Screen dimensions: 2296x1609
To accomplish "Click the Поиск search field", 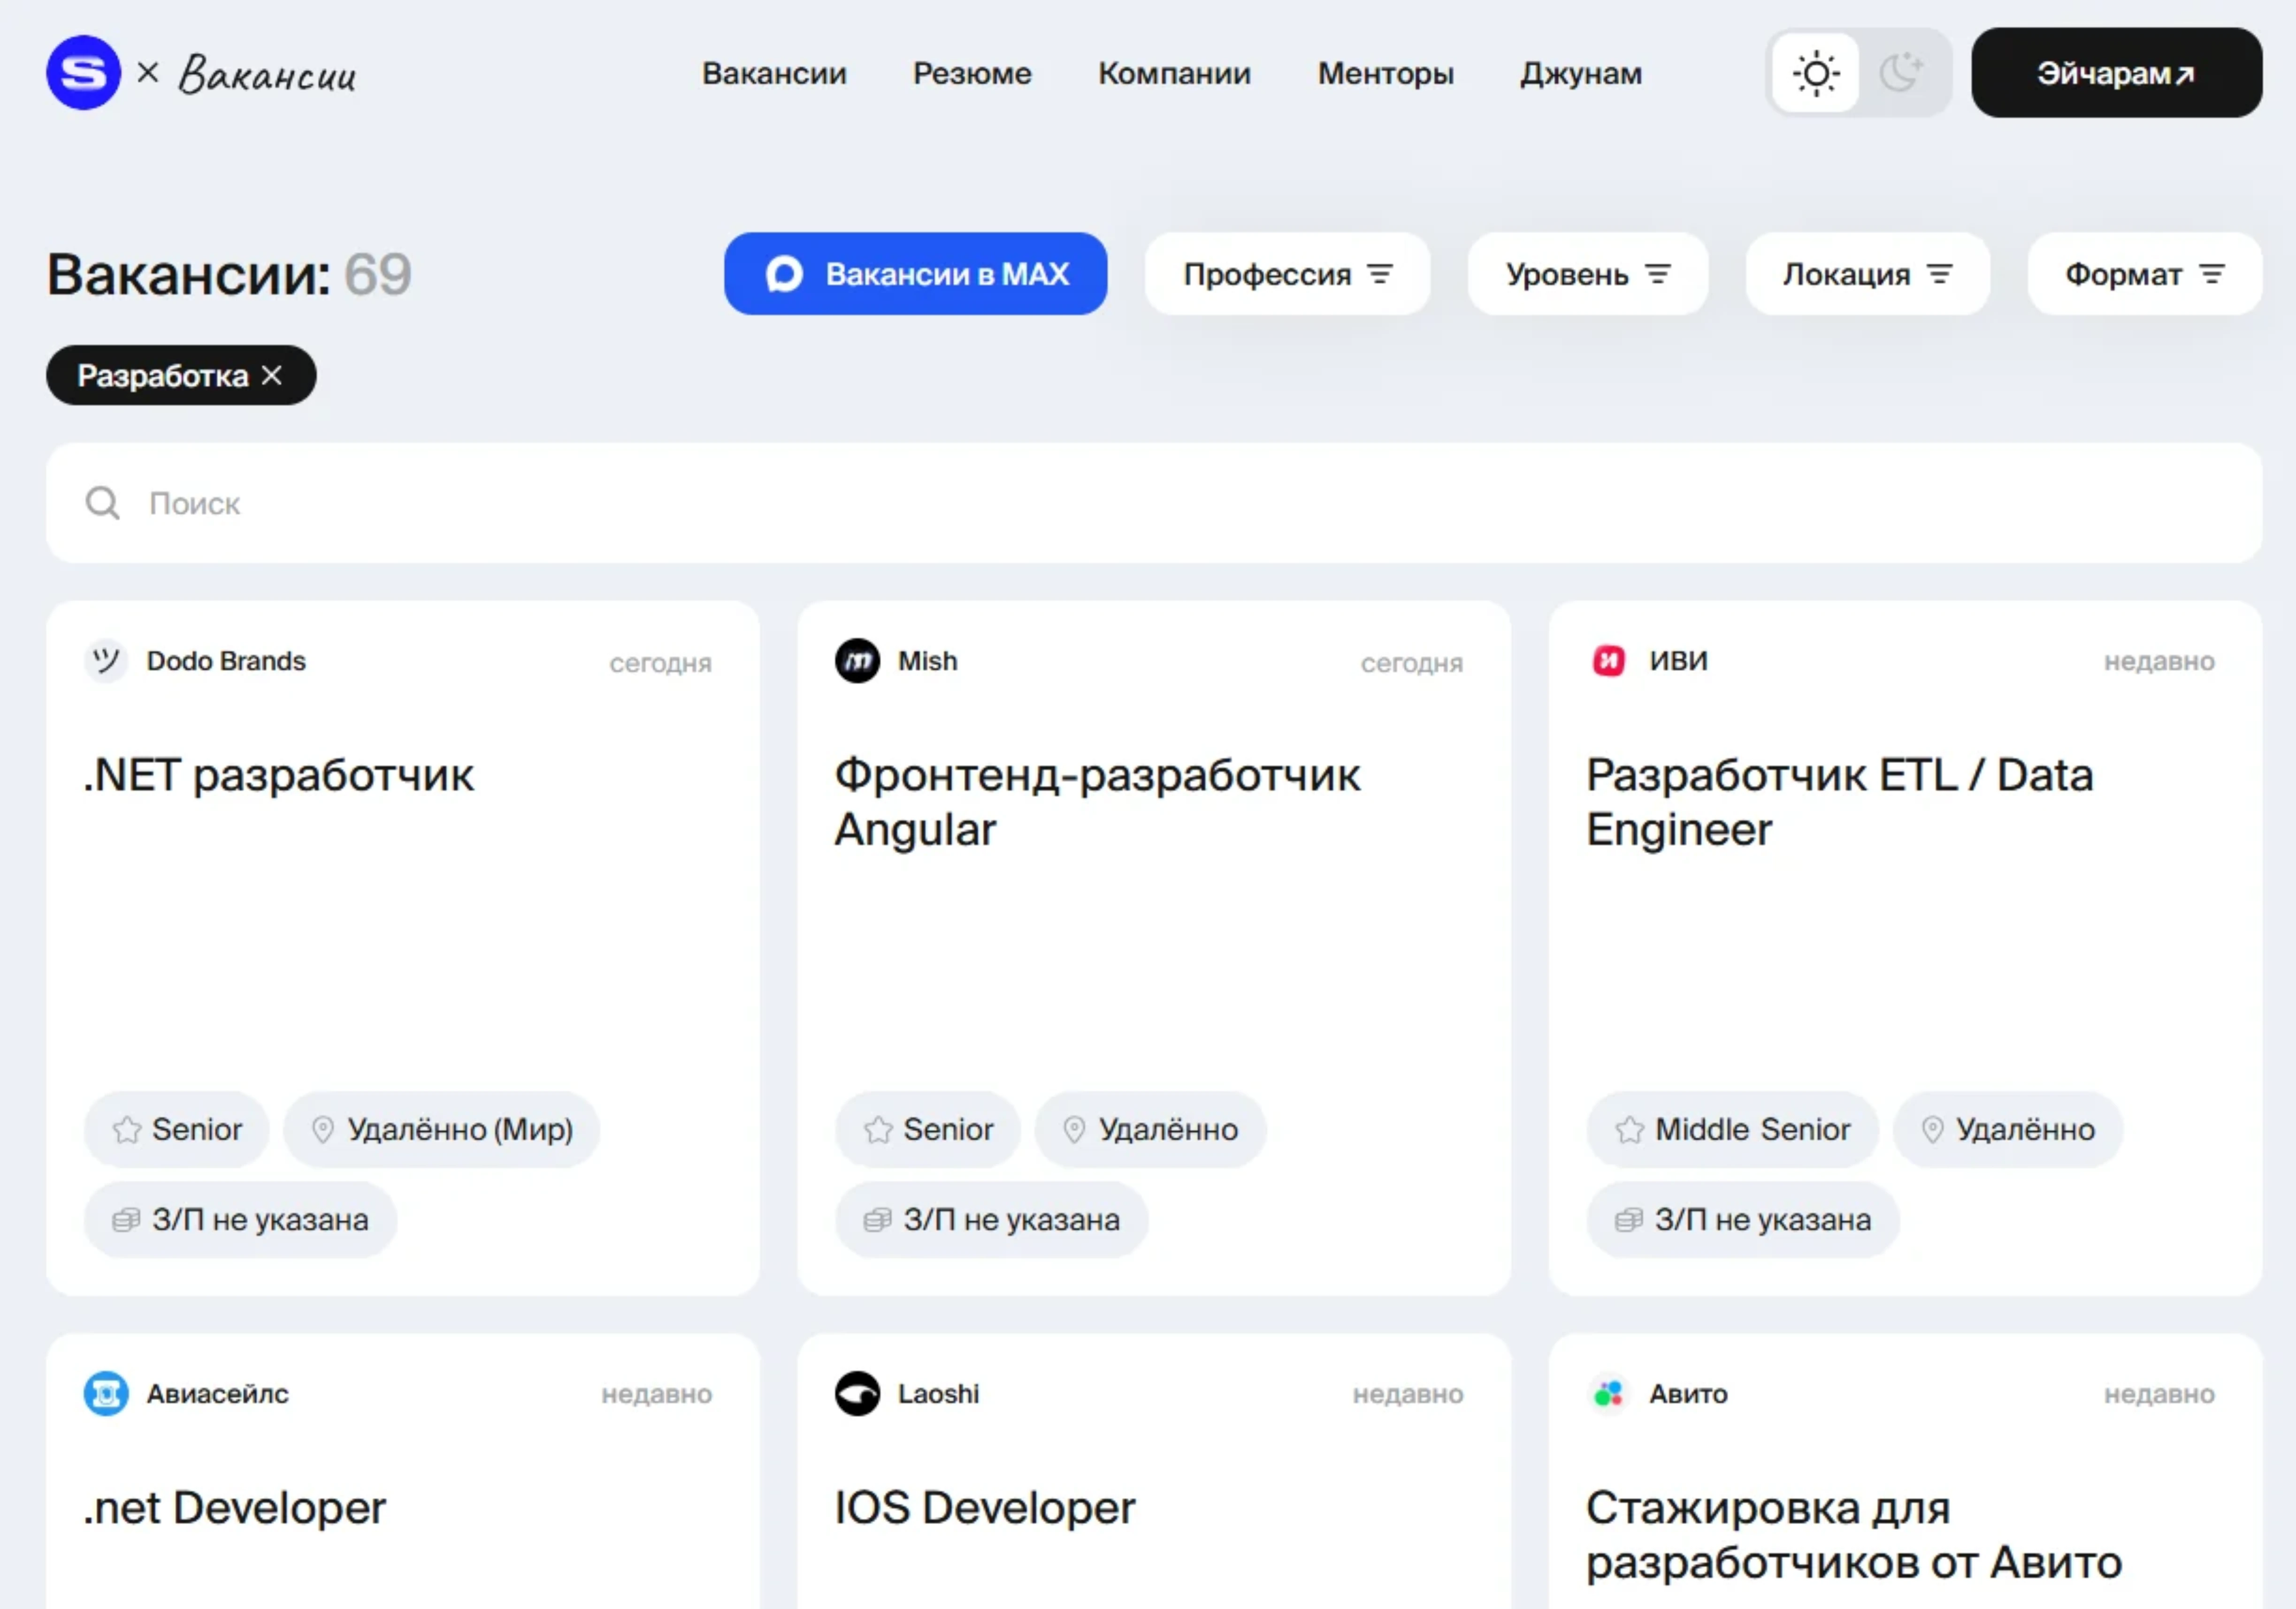I will click(x=1154, y=503).
